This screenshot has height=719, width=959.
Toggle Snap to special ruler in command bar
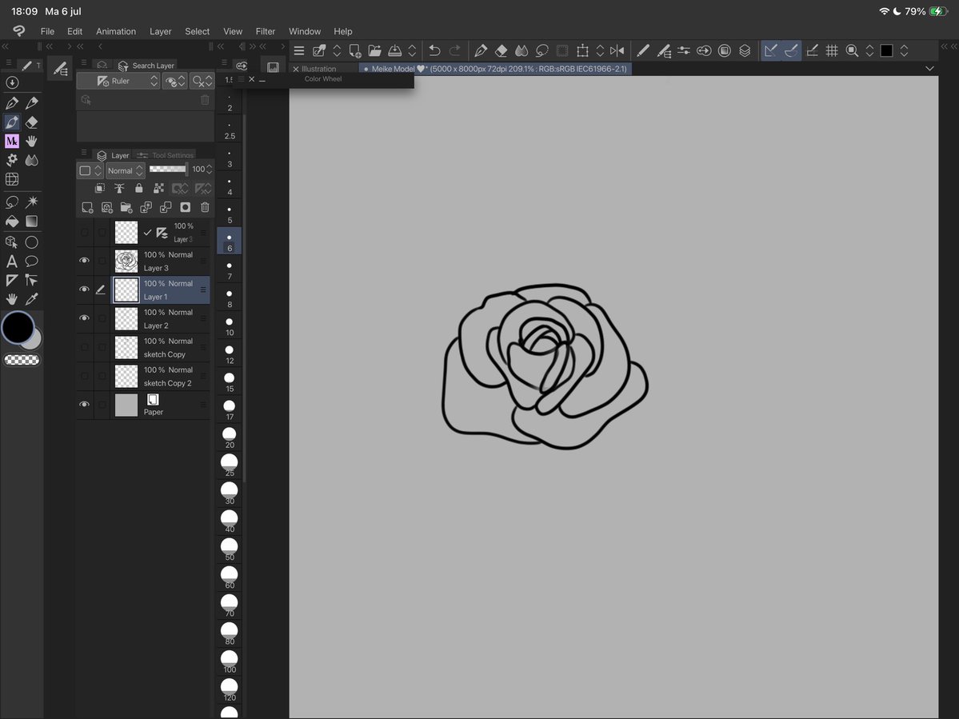pos(791,50)
